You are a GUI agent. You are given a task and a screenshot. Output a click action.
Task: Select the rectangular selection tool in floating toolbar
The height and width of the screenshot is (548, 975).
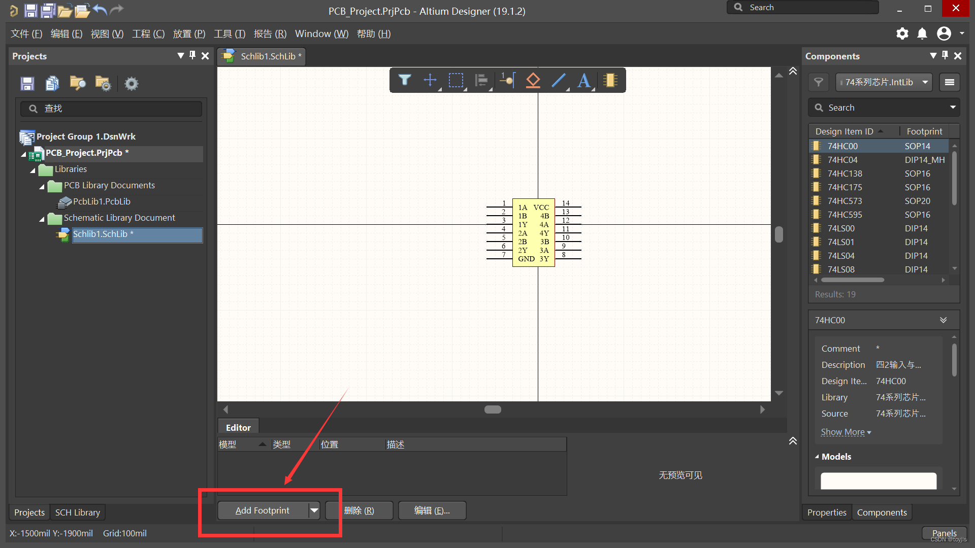click(456, 80)
